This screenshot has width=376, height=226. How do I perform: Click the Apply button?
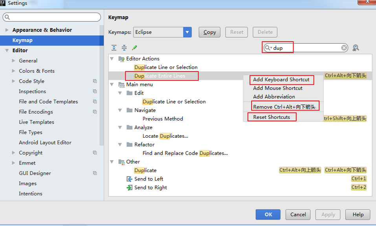pyautogui.click(x=328, y=215)
